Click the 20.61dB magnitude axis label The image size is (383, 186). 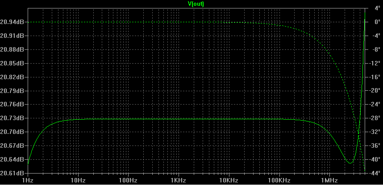[12, 173]
